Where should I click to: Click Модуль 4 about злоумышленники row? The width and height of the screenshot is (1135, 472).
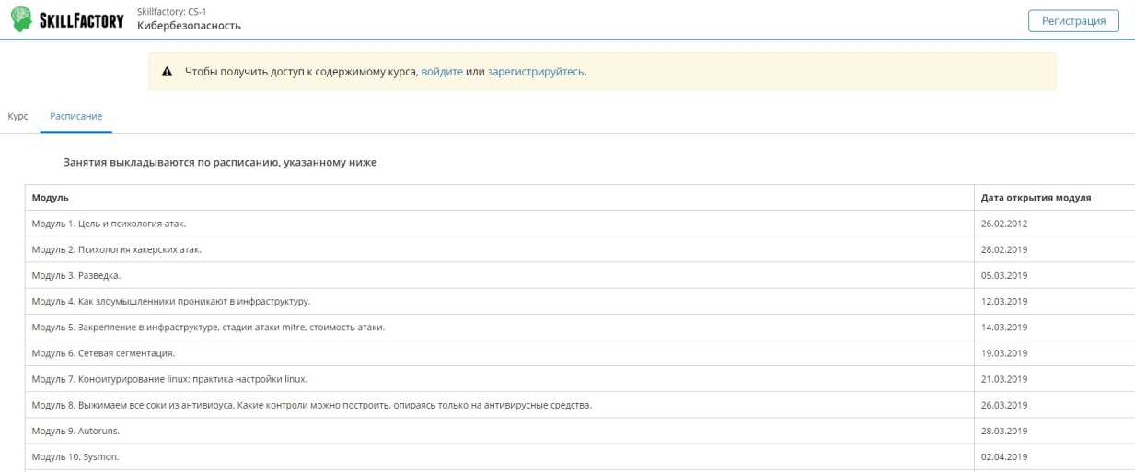tap(170, 301)
